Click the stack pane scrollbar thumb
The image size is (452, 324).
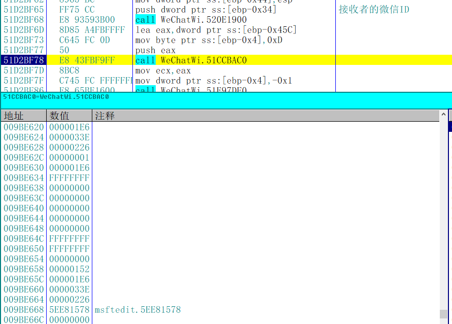443,314
